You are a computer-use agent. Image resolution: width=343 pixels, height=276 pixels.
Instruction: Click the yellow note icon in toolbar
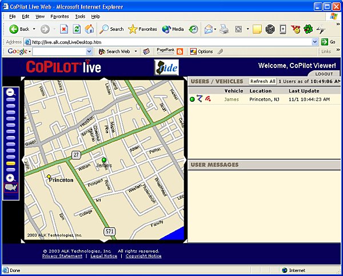point(257,29)
